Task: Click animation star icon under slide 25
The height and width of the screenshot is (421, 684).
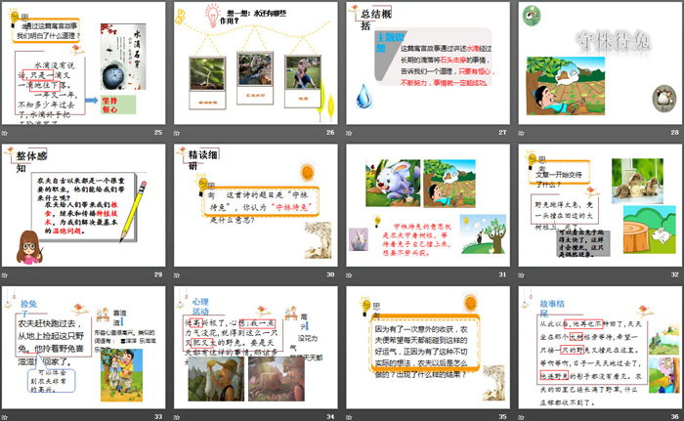Action: [5, 133]
